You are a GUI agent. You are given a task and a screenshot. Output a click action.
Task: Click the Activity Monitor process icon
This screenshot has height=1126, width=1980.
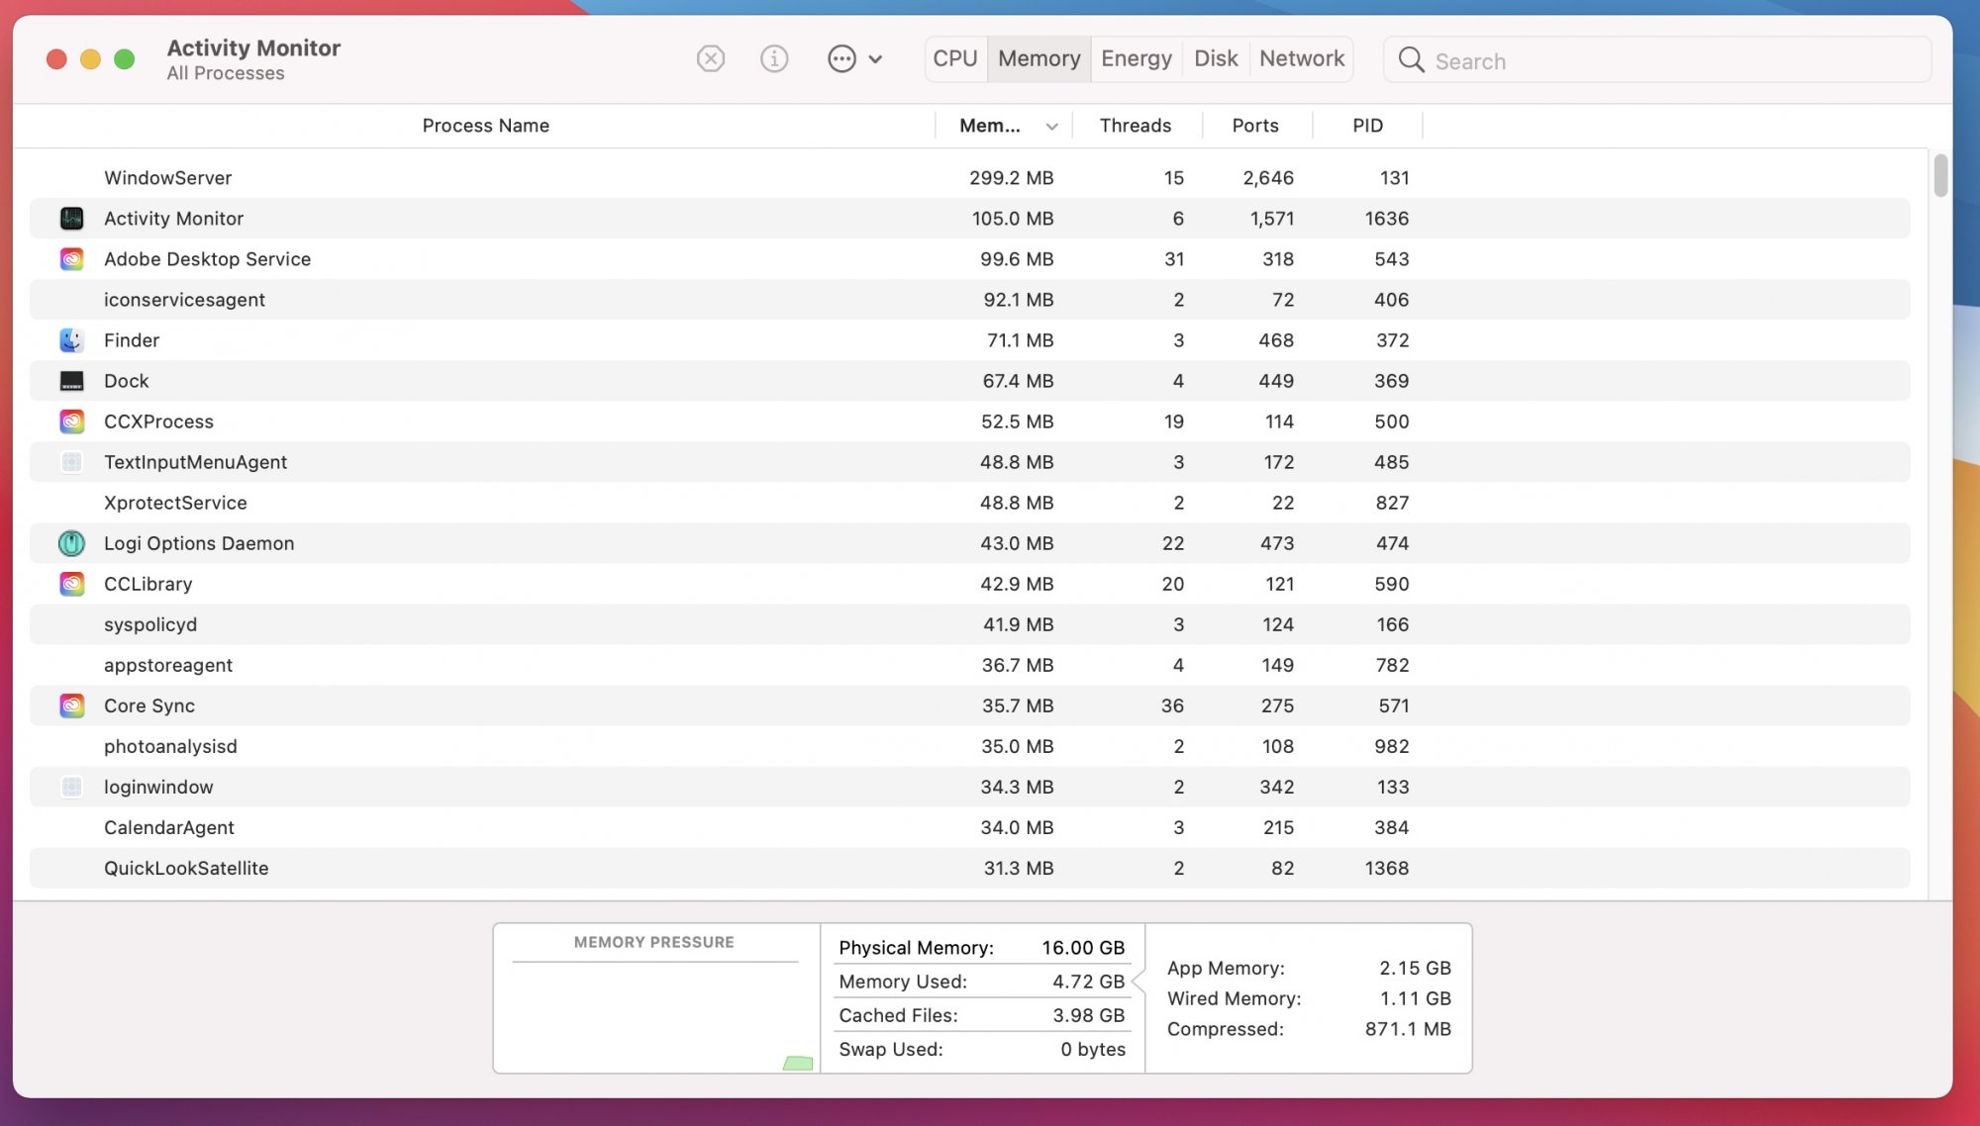click(x=71, y=219)
